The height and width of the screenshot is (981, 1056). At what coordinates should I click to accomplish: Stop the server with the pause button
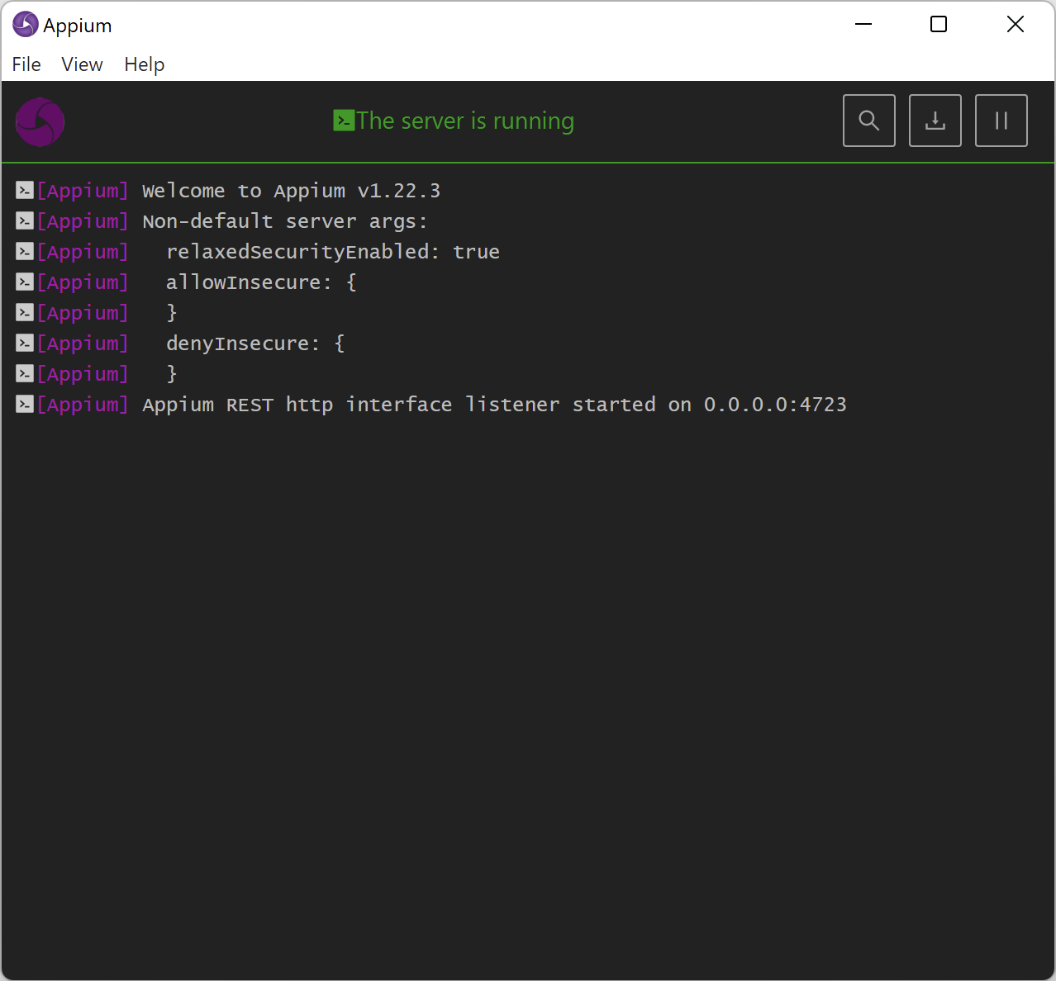point(1001,121)
